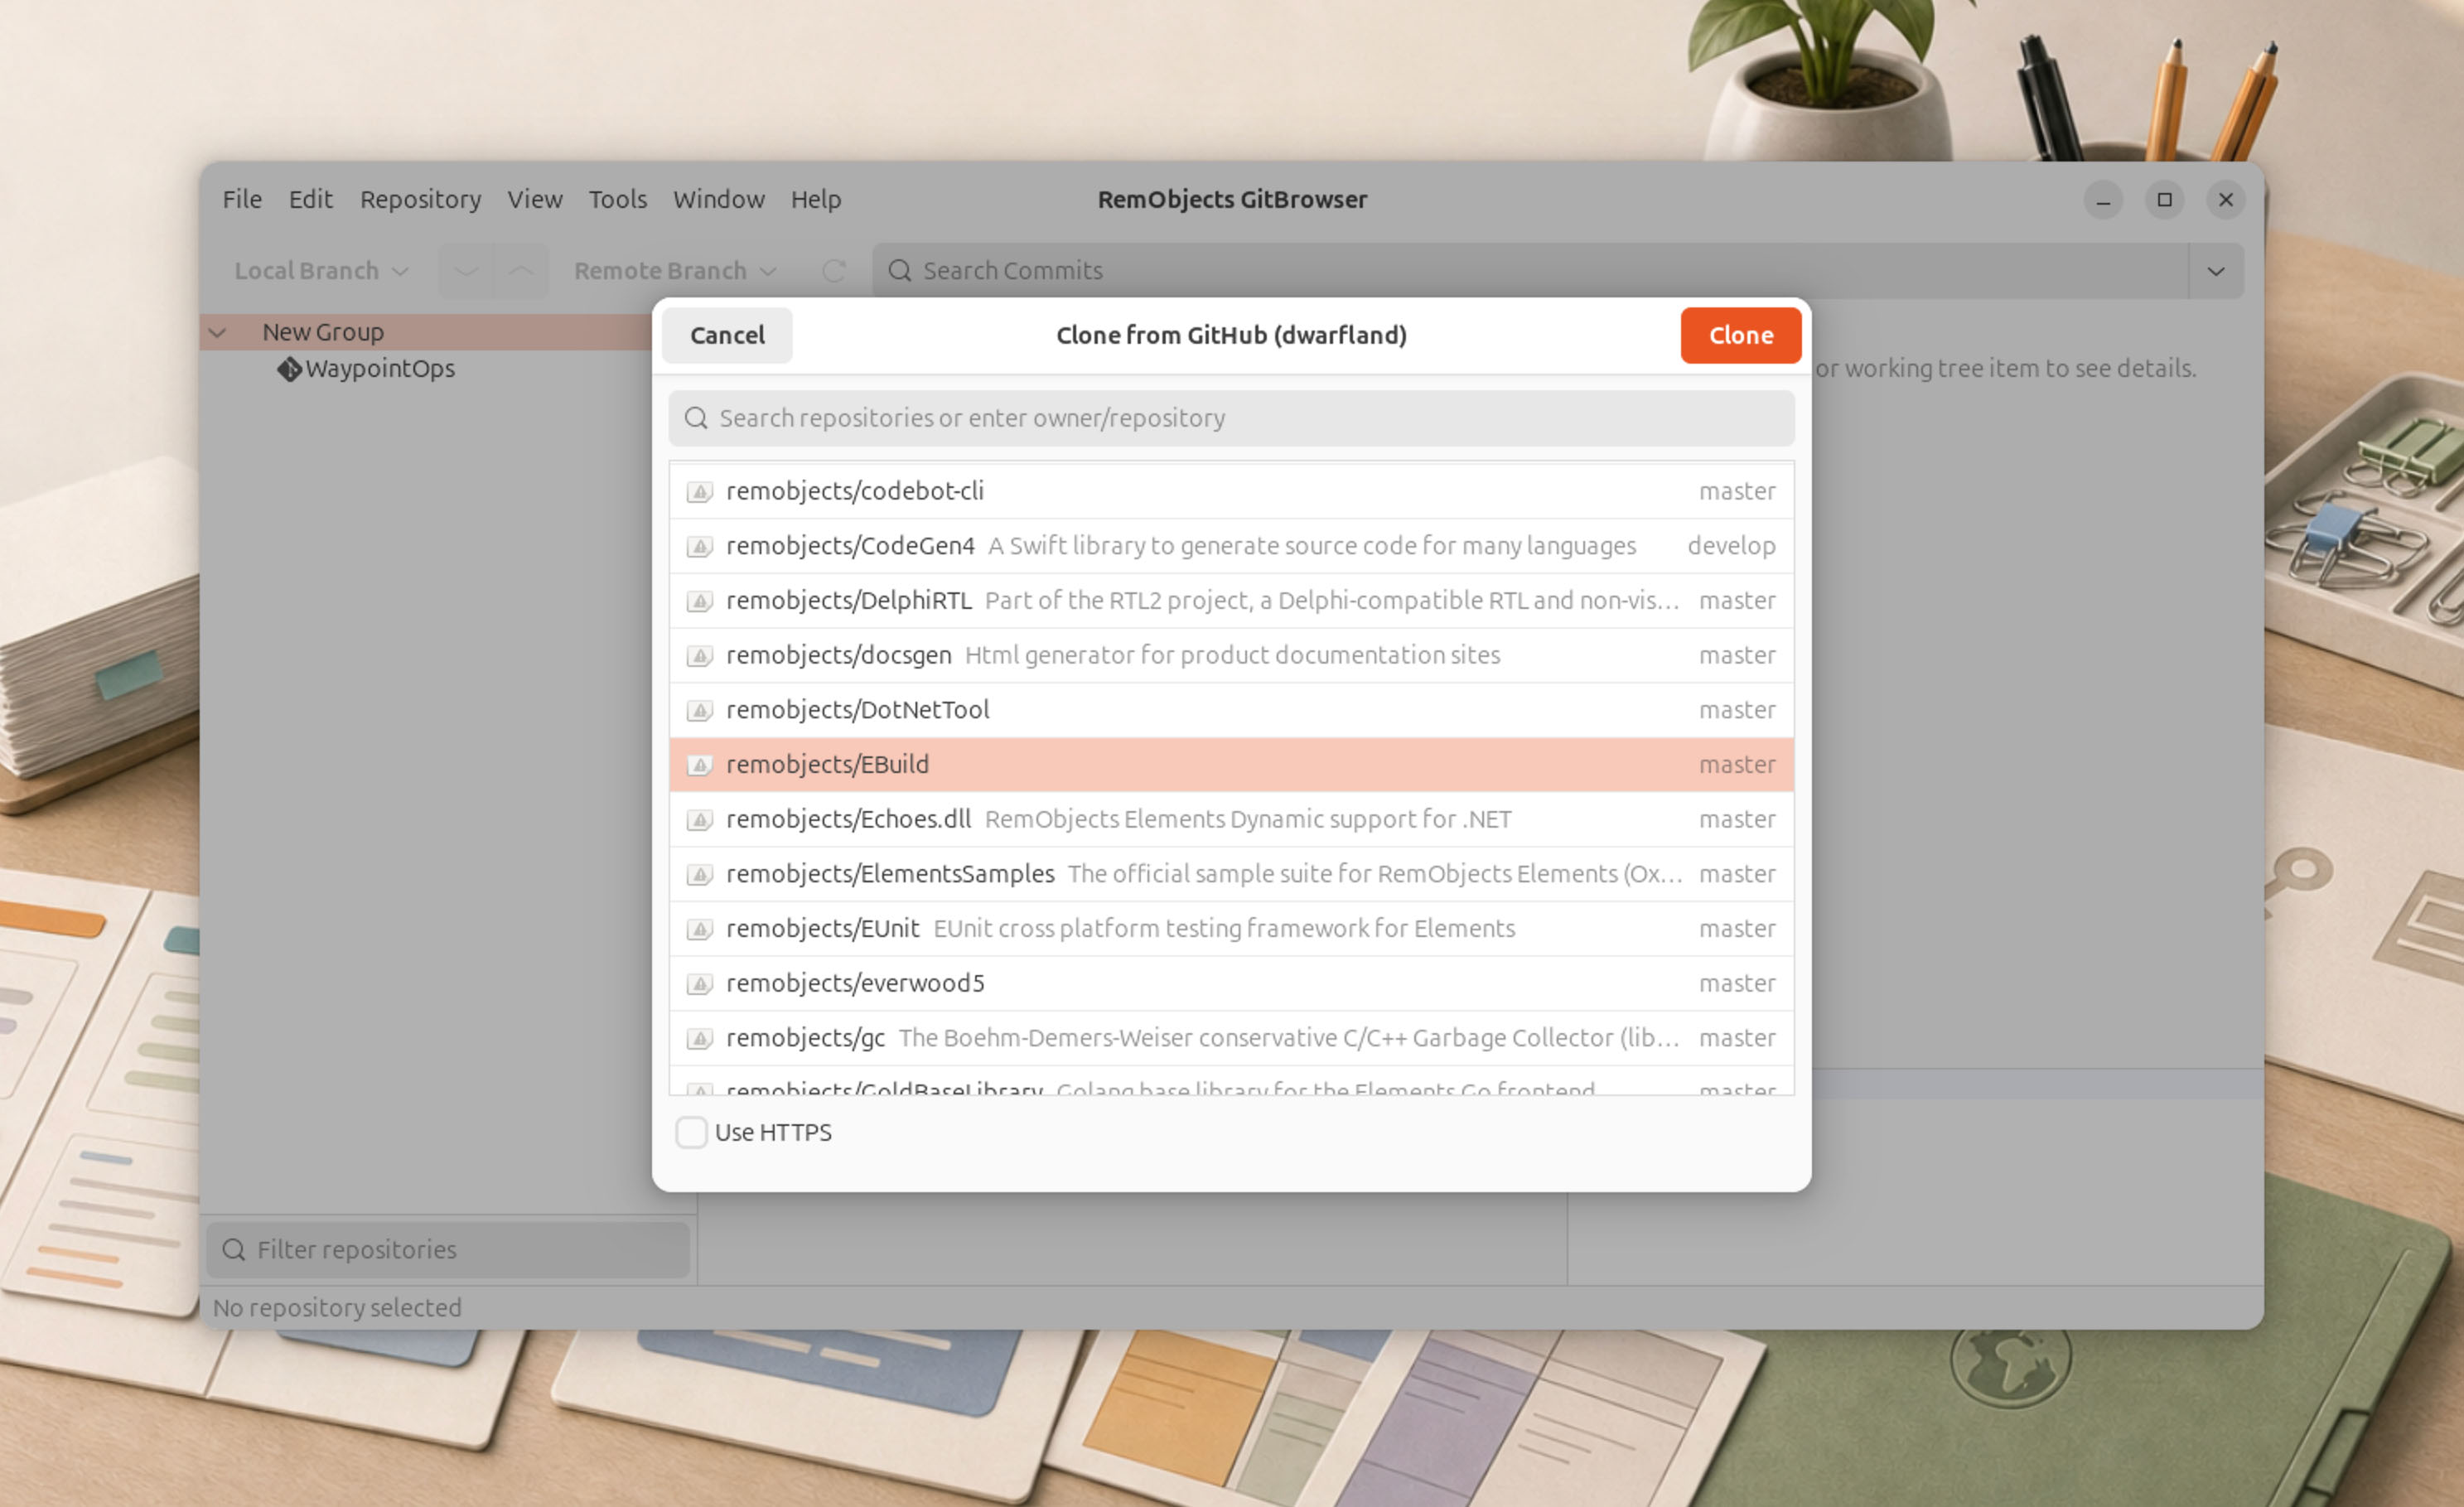Click the repository icon beside remobjects/codebot-cli
Viewport: 2464px width, 1507px height.
pyautogui.click(x=699, y=492)
